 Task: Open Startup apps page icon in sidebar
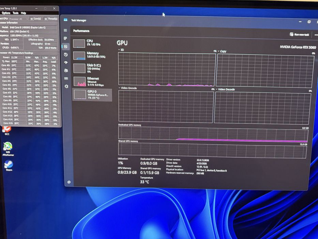click(66, 62)
